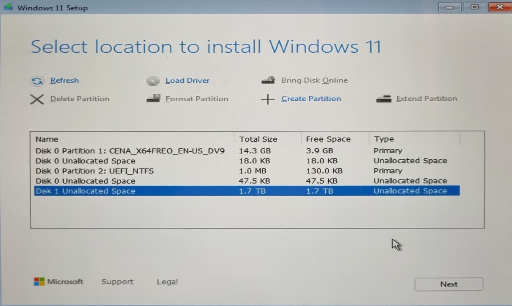This screenshot has width=512, height=306.
Task: Click the Next button
Action: 449,284
